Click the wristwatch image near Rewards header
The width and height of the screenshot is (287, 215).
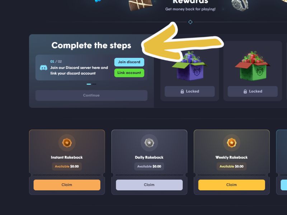tap(240, 5)
